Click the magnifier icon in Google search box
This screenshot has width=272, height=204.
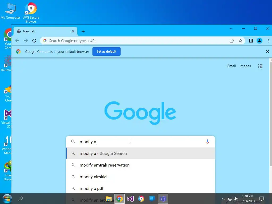[x=73, y=142]
